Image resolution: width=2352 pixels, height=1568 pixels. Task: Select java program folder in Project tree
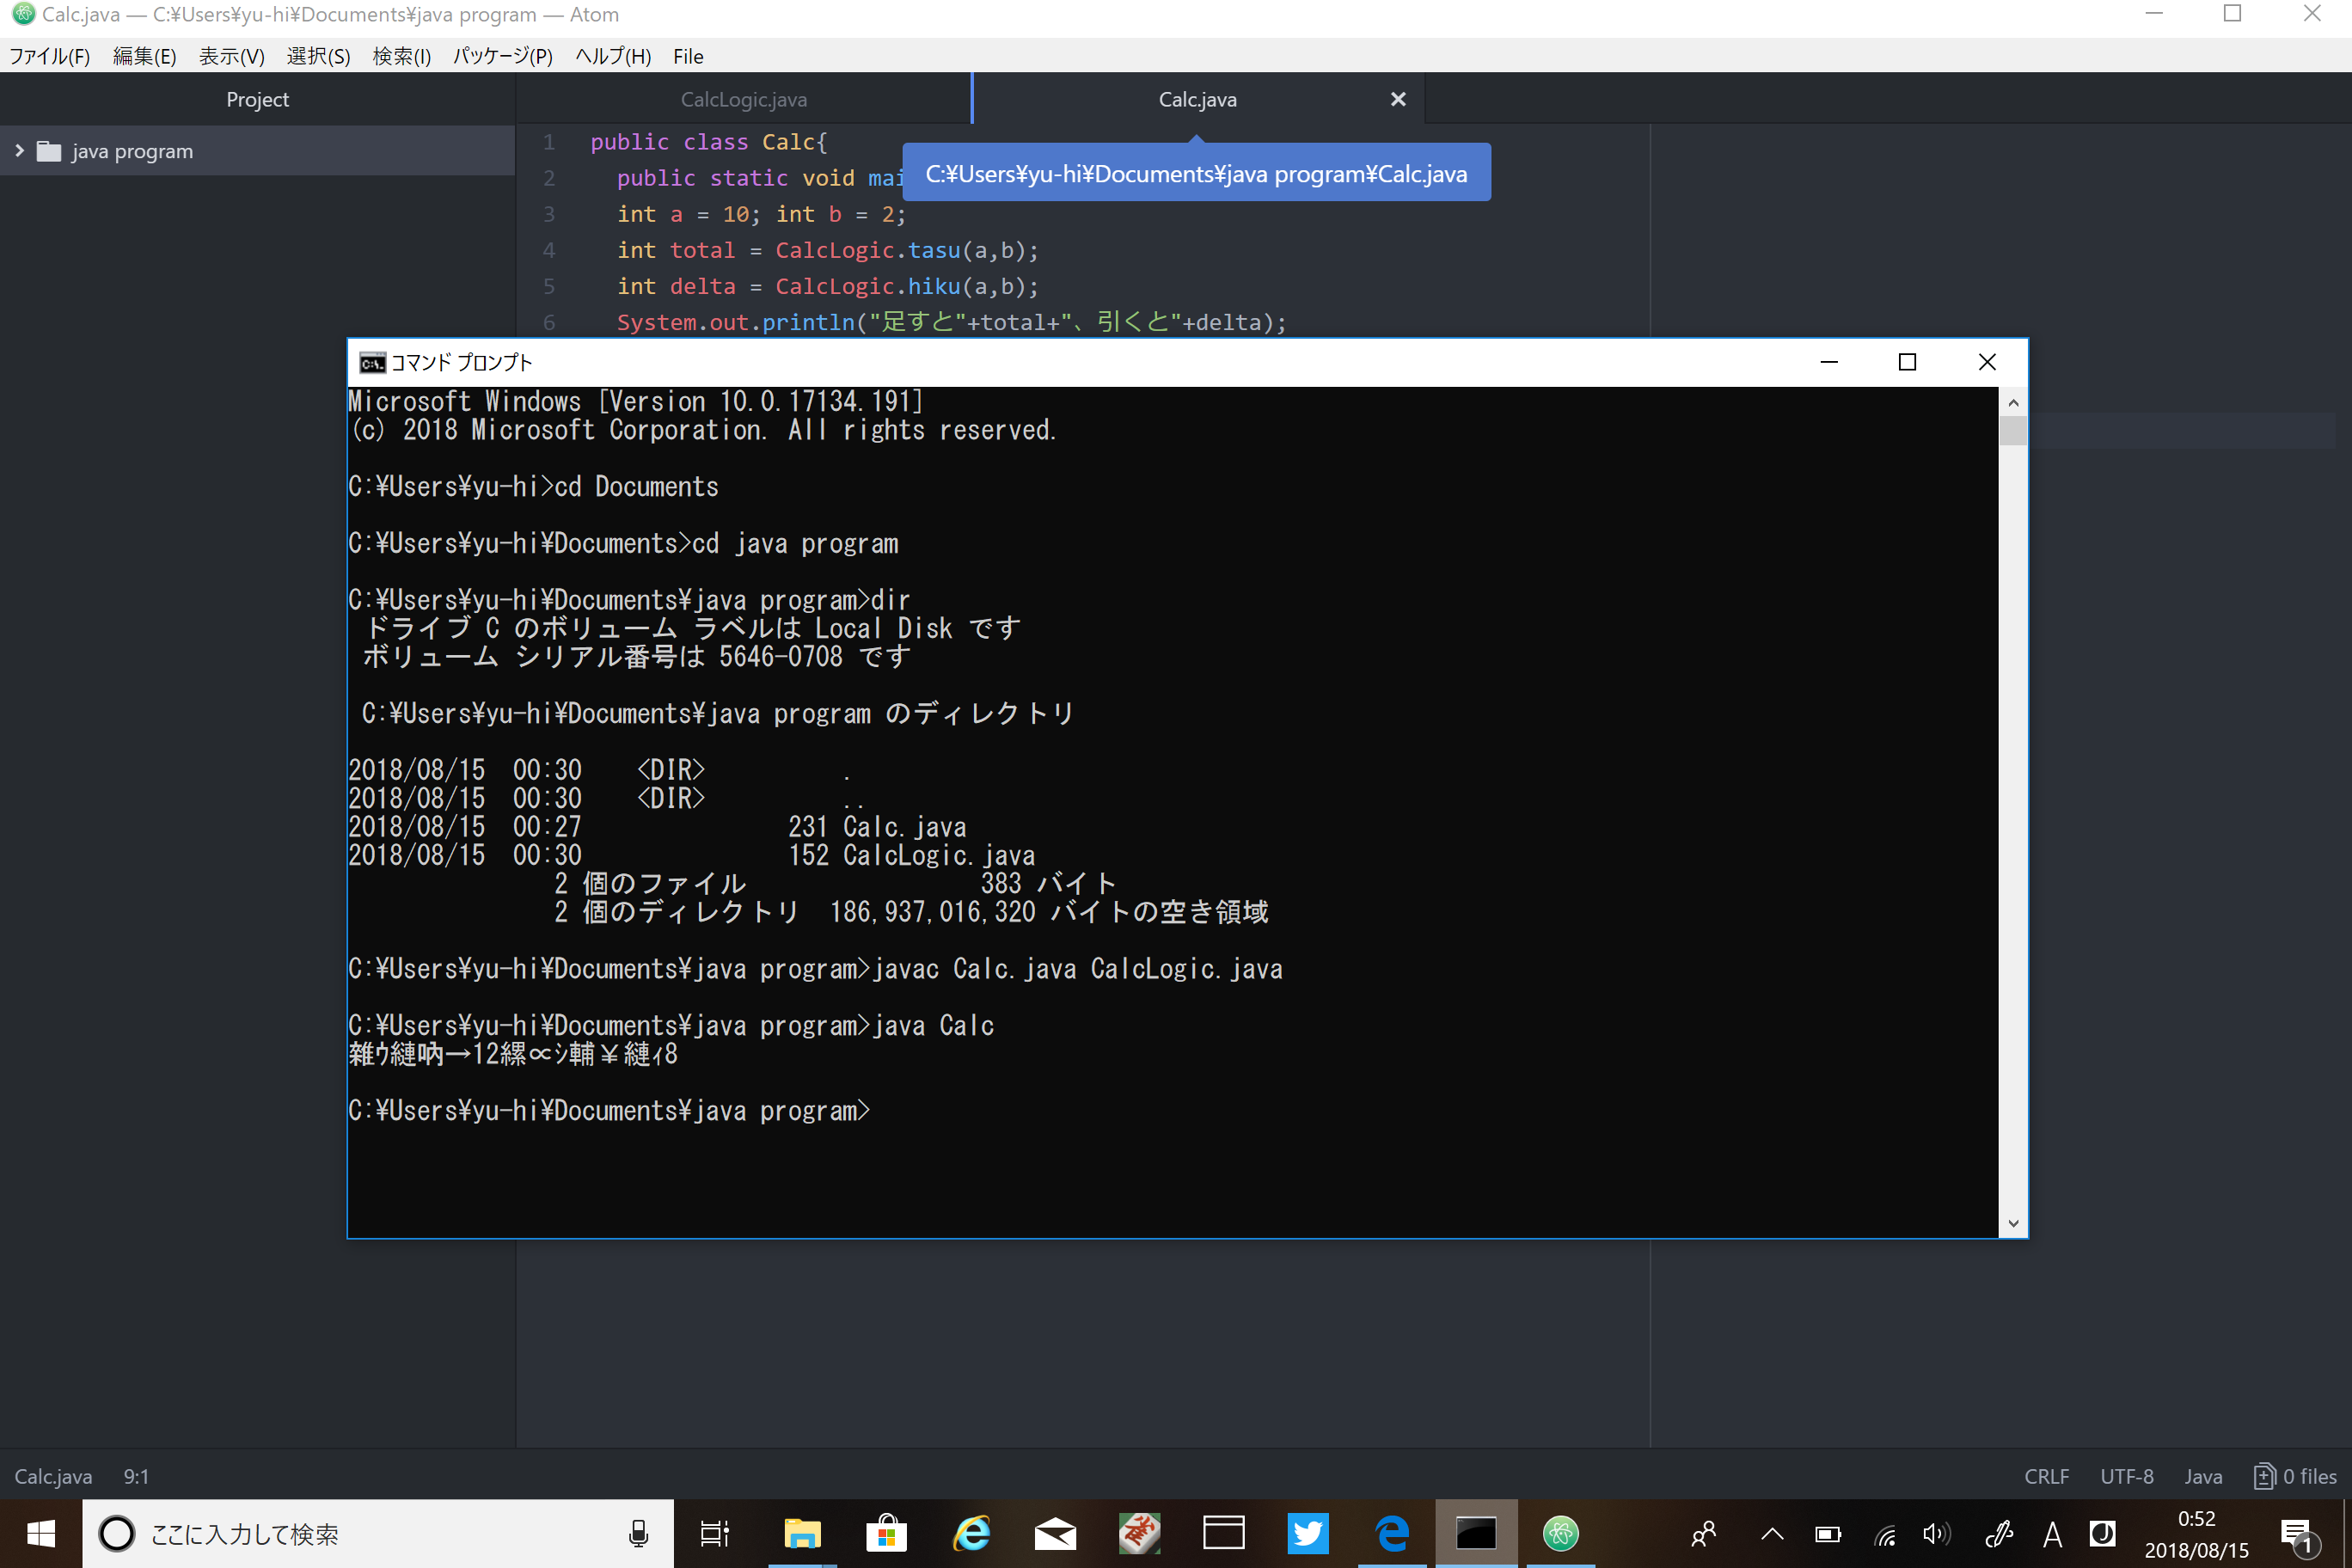[257, 151]
